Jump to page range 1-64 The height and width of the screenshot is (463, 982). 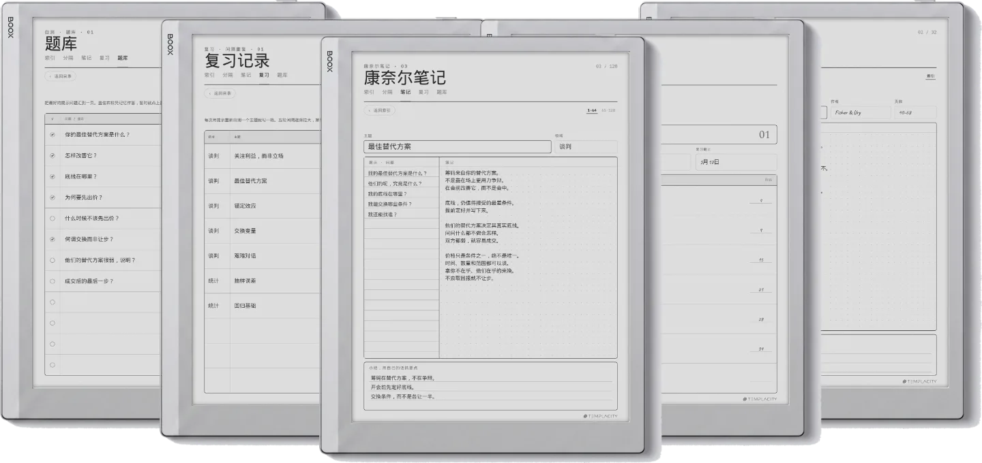coord(592,110)
